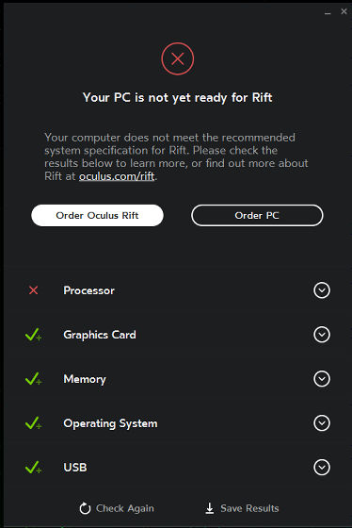Close the compatibility tool window
352x528 pixels.
344,11
